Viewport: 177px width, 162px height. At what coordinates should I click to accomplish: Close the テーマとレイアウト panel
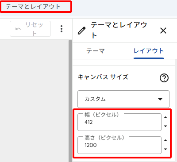pyautogui.click(x=163, y=31)
